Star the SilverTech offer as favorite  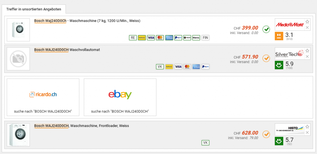click(307, 51)
